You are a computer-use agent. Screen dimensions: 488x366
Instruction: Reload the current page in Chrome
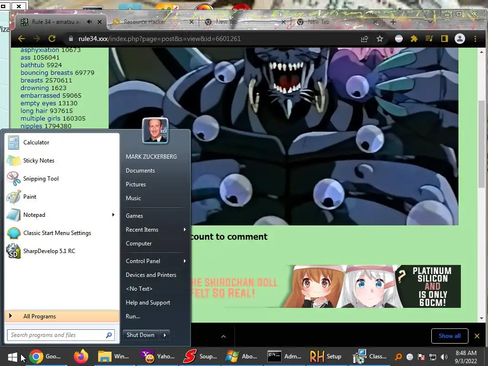click(52, 39)
